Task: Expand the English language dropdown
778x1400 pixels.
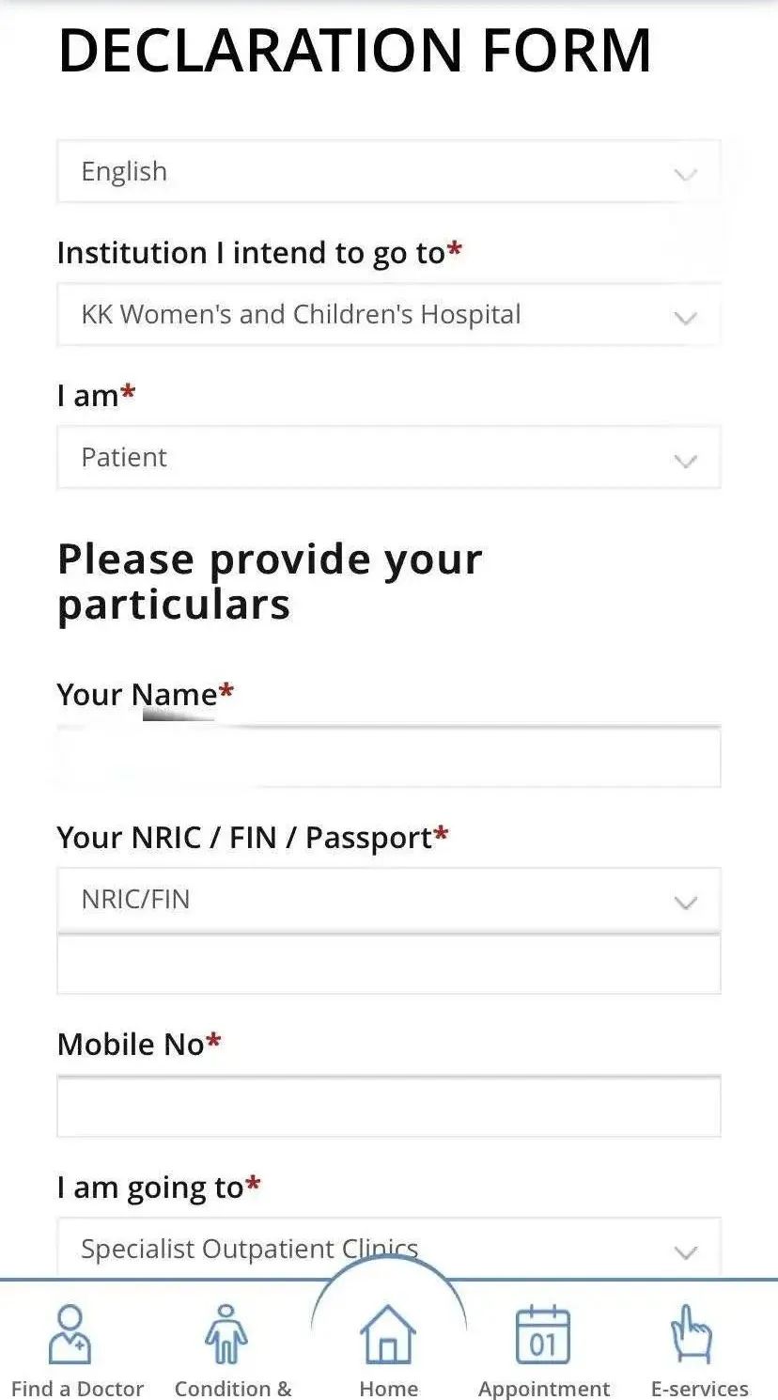Action: (388, 172)
